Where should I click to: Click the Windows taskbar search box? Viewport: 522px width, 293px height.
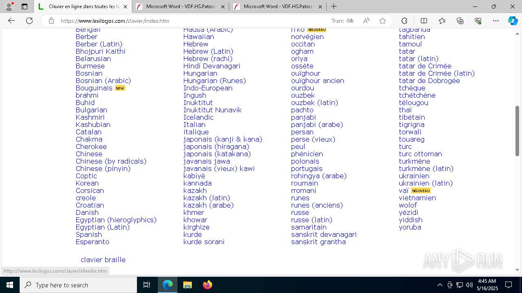pyautogui.click(x=78, y=285)
